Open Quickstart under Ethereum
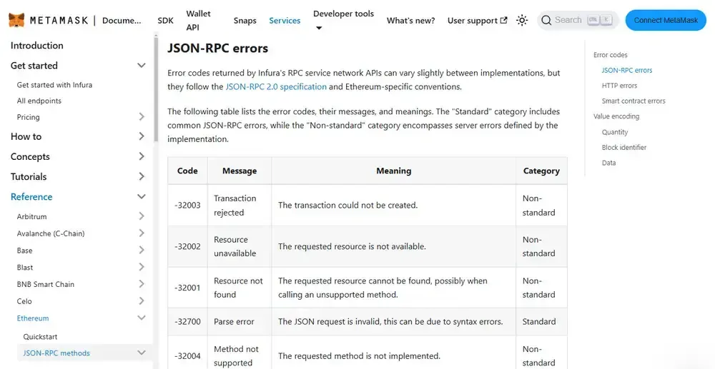The height and width of the screenshot is (369, 715). [x=40, y=337]
